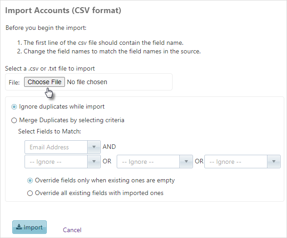Click the Choose File button
Screen dimensions: 287x238
point(45,82)
